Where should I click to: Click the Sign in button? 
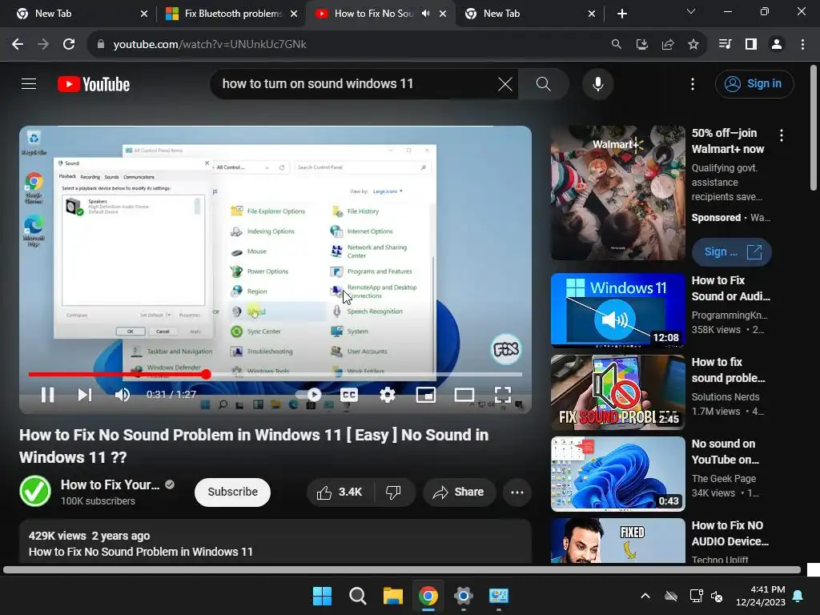pos(754,83)
